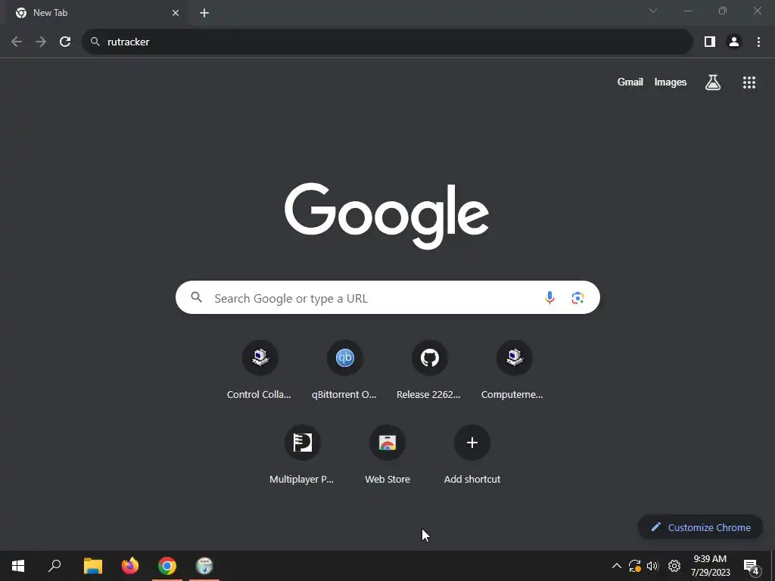This screenshot has height=581, width=775.
Task: Open a new tab with the plus button
Action: point(204,13)
